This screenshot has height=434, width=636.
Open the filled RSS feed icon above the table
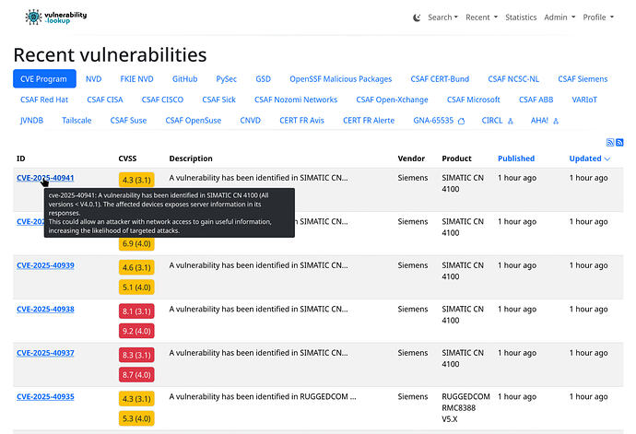click(x=620, y=142)
